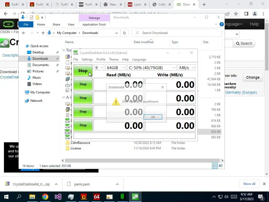Viewport: 269px width, 202px height.
Task: Open the View ribbon tab in Explorer
Action: 71,24
